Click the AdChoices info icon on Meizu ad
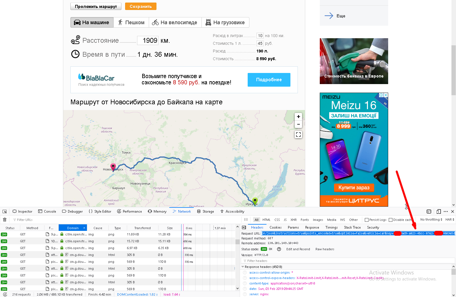The width and height of the screenshot is (456, 297). (x=381, y=95)
